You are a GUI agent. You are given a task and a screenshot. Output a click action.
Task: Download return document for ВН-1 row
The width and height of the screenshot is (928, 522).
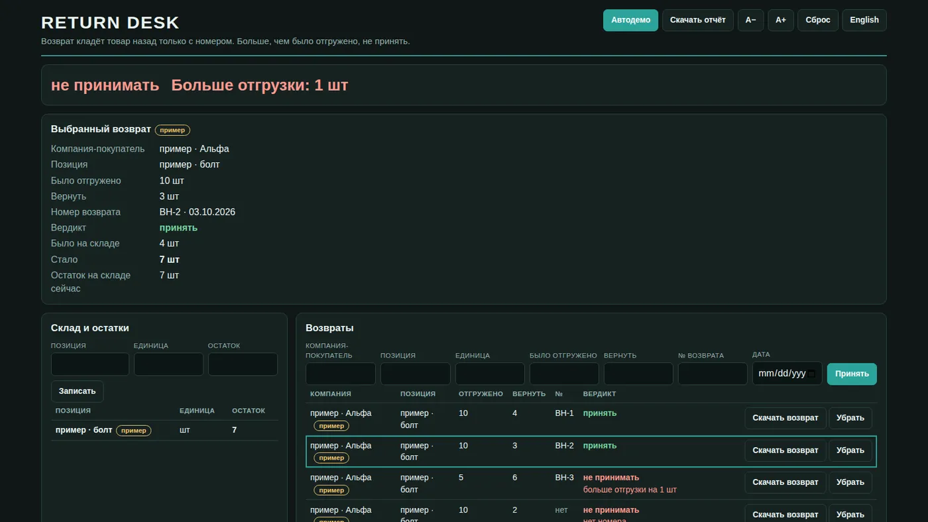coord(785,418)
